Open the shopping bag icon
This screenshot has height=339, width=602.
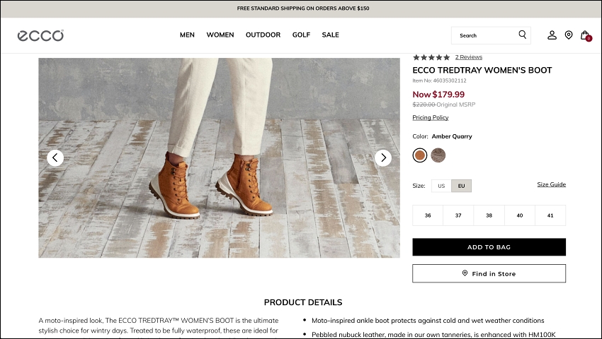tap(586, 35)
